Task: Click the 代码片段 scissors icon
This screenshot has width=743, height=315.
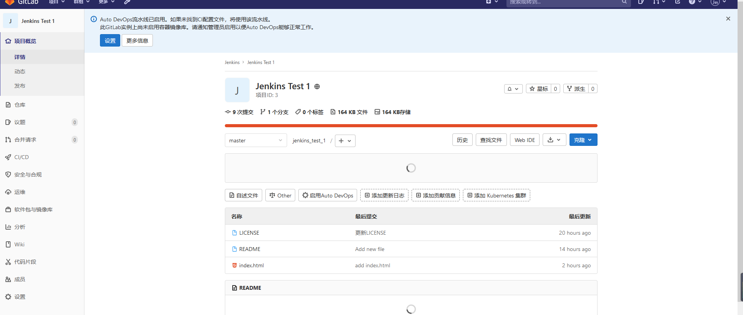Action: click(x=8, y=262)
